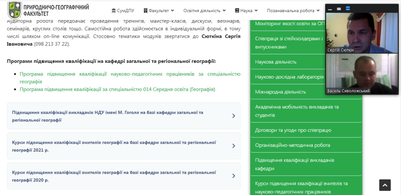Open the Наукова діяльність sidebar item
Screen dimensions: 401x195
tap(276, 62)
